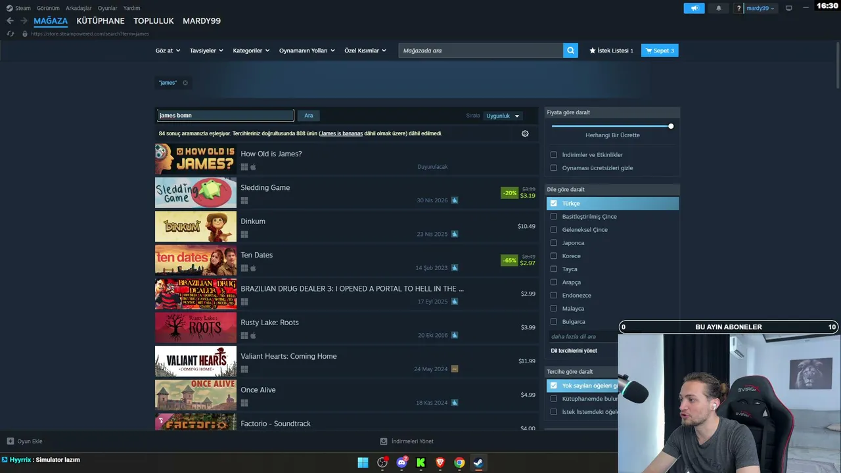The height and width of the screenshot is (473, 841).
Task: Switch to the TOPLULUK tab
Action: pyautogui.click(x=154, y=21)
